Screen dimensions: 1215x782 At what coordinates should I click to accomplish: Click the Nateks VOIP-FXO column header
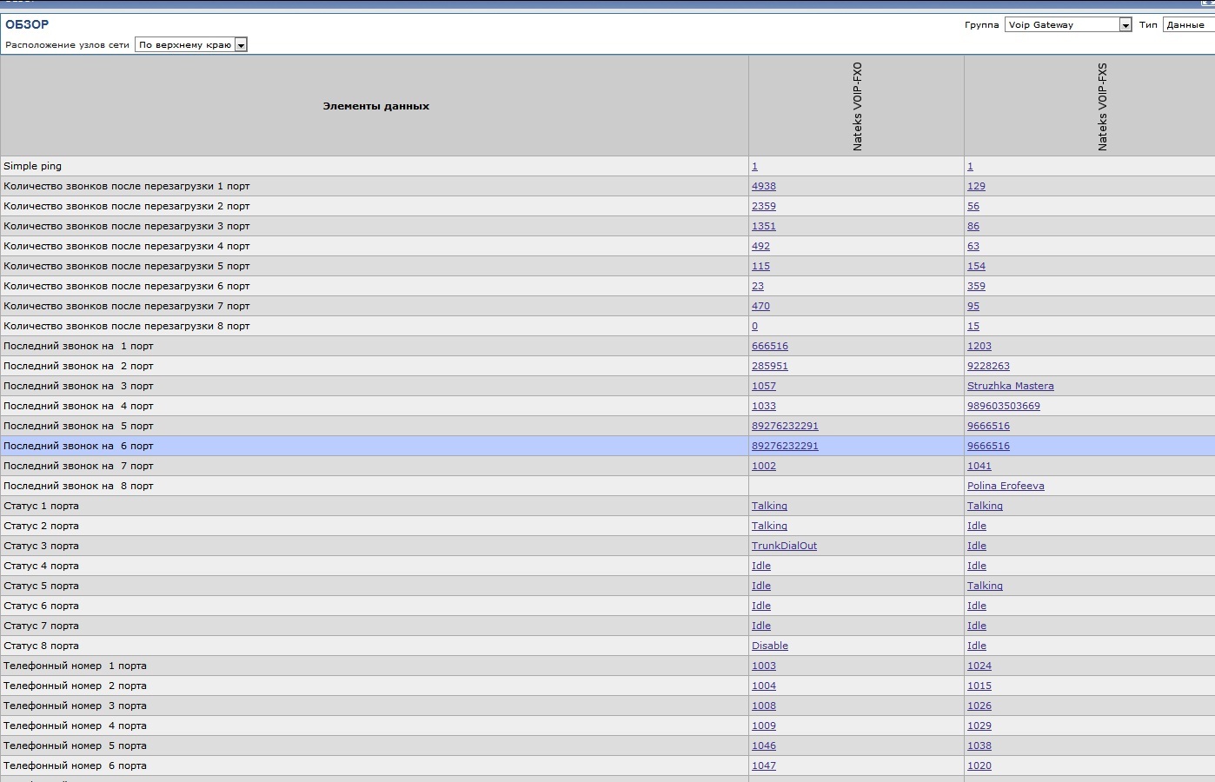pos(856,105)
